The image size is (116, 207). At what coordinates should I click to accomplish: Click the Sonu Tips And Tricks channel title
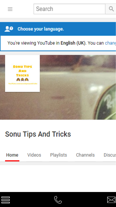38,134
